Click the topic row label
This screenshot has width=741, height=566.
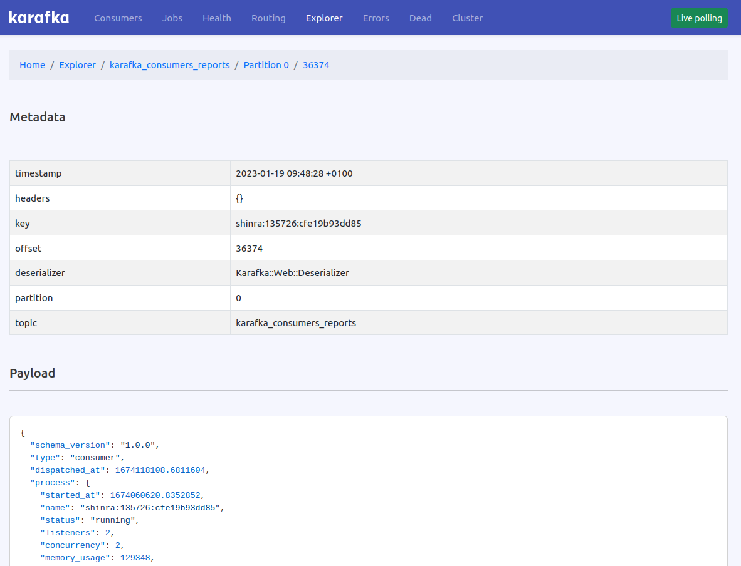26,323
